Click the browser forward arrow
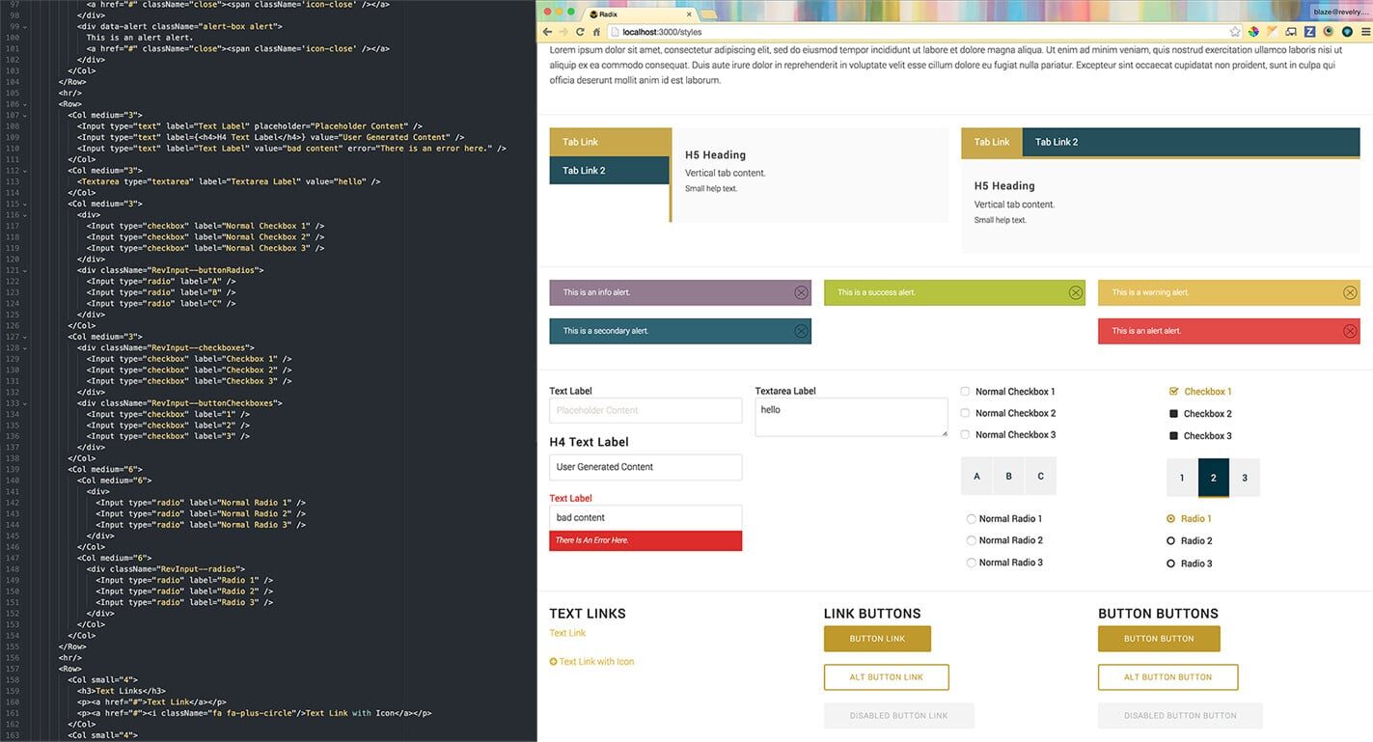The width and height of the screenshot is (1373, 742). coord(563,32)
